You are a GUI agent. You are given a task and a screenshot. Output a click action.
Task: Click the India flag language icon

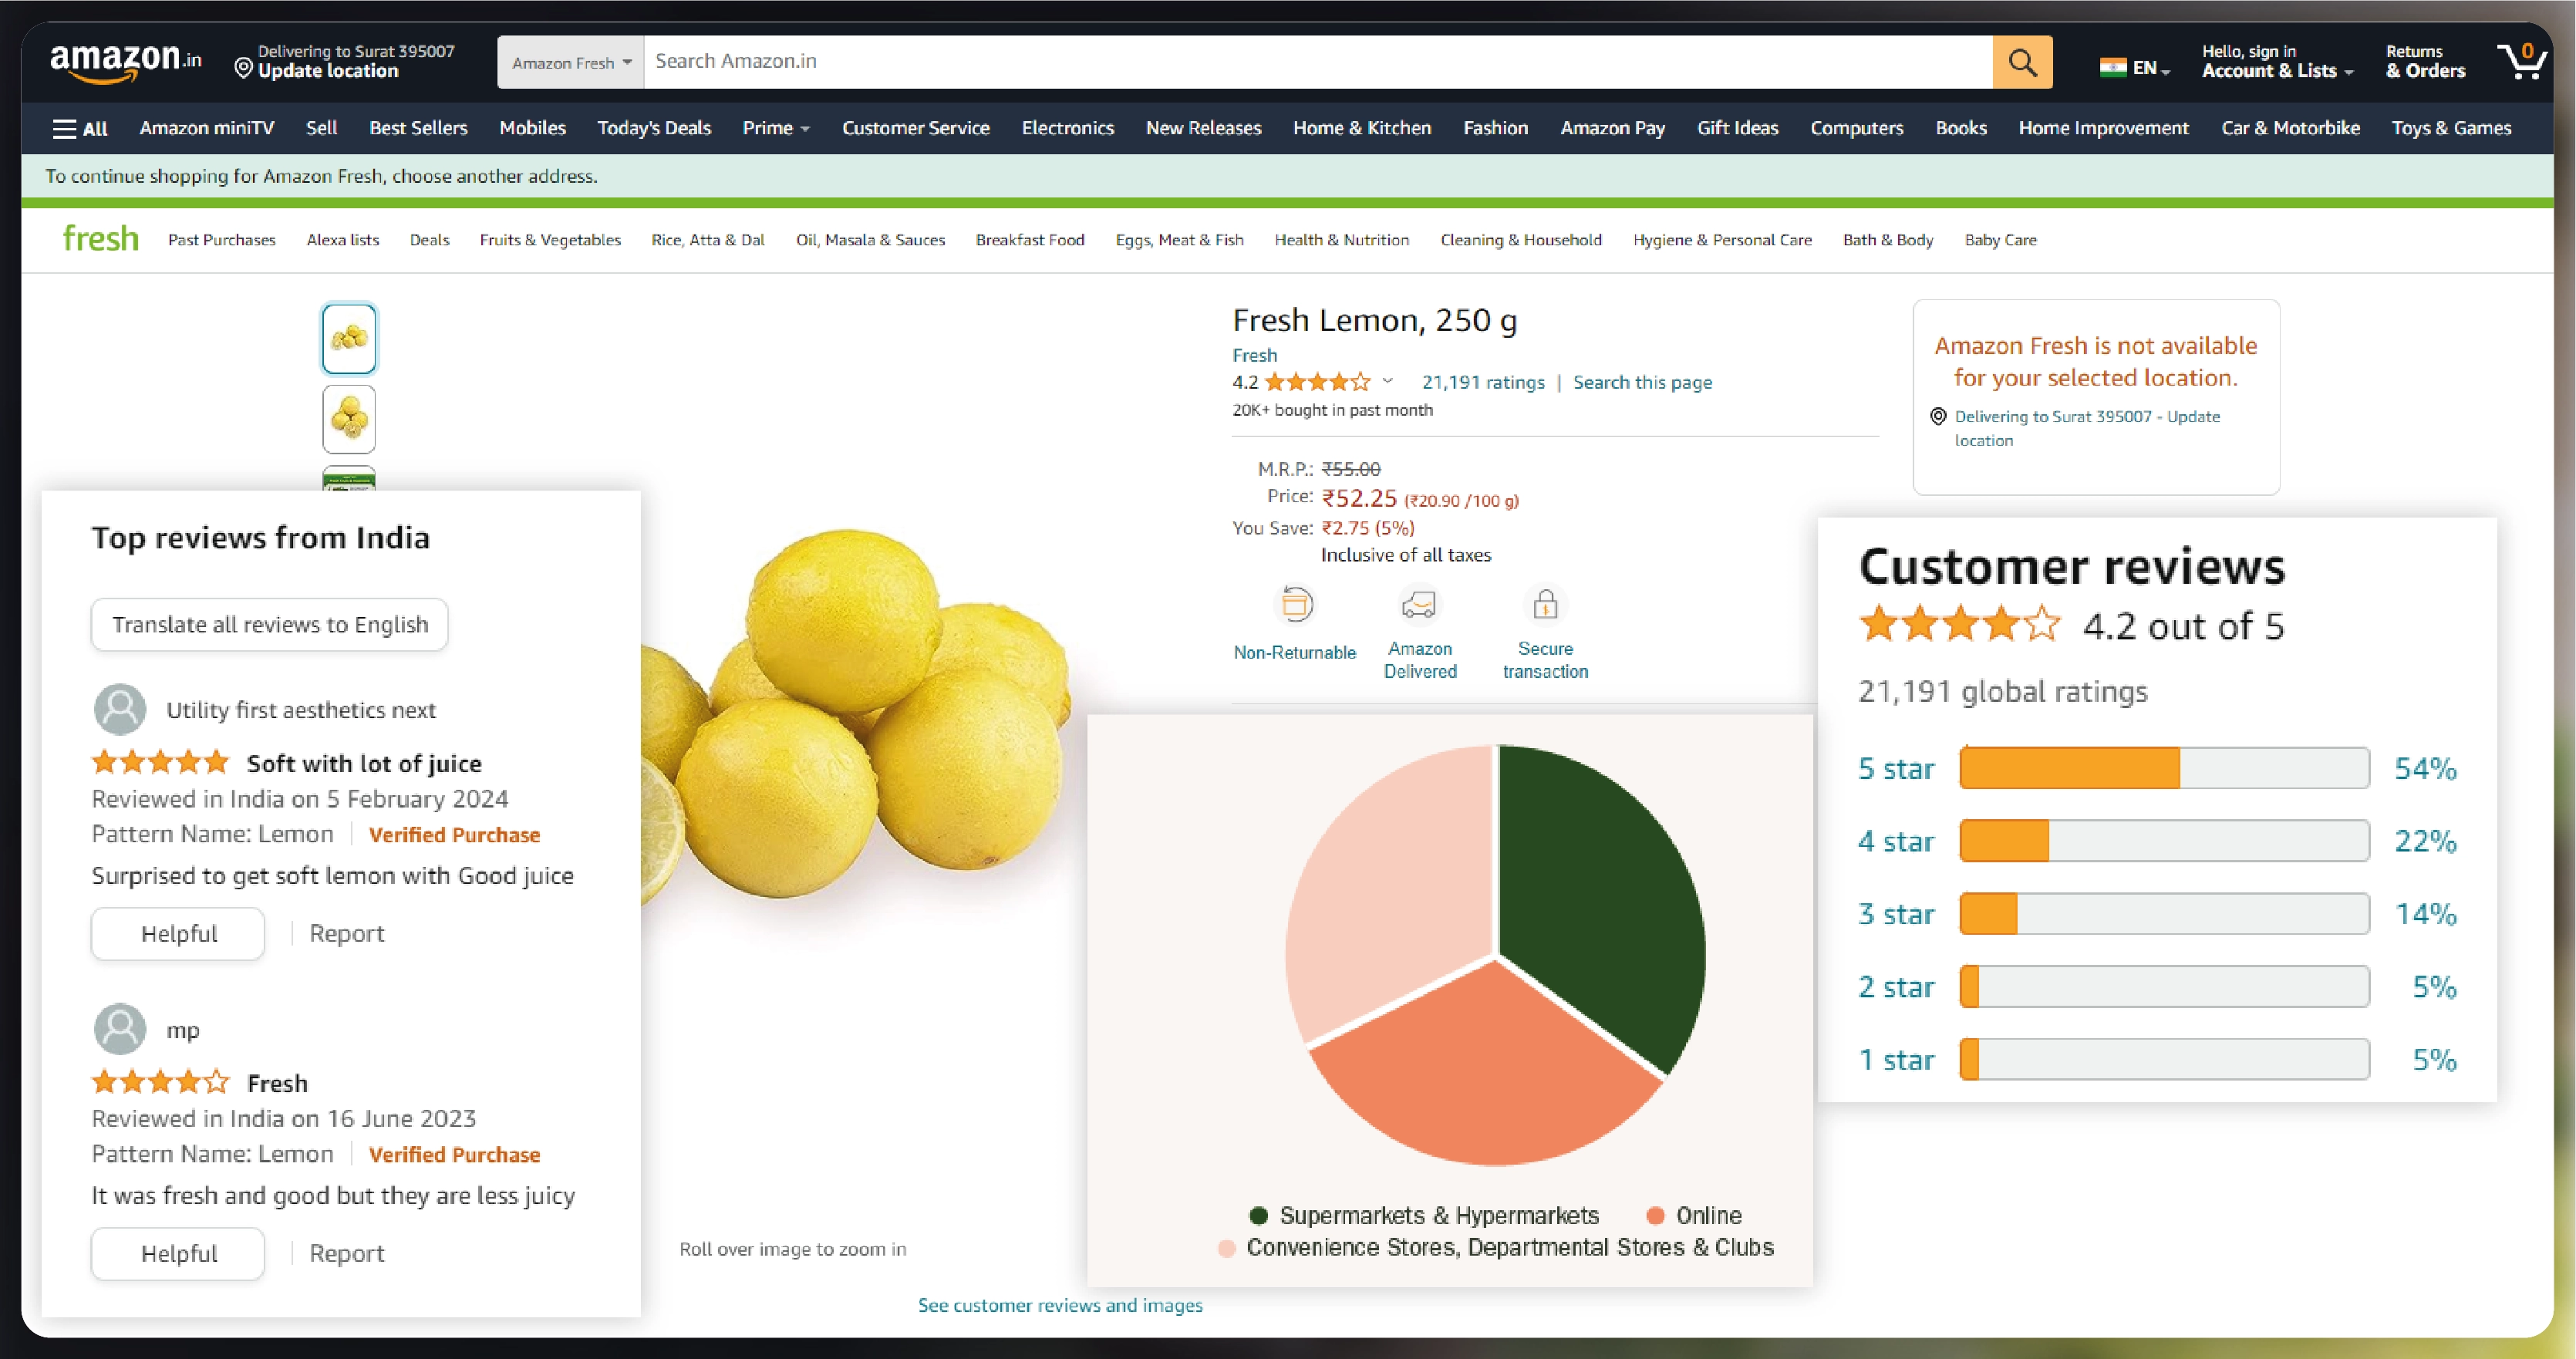2112,68
